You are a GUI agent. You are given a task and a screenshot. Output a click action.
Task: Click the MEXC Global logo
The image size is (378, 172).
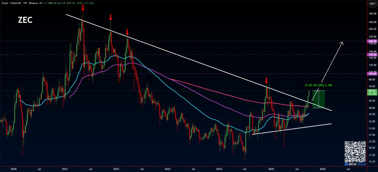tap(355, 164)
